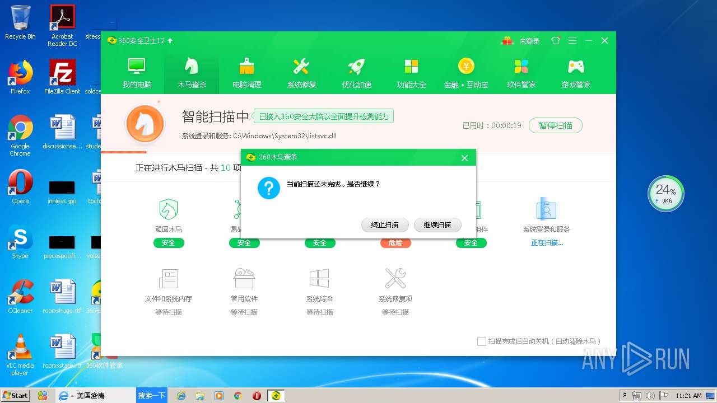The height and width of the screenshot is (403, 717).
Task: Open the 功能大全 tab
Action: pos(411,73)
